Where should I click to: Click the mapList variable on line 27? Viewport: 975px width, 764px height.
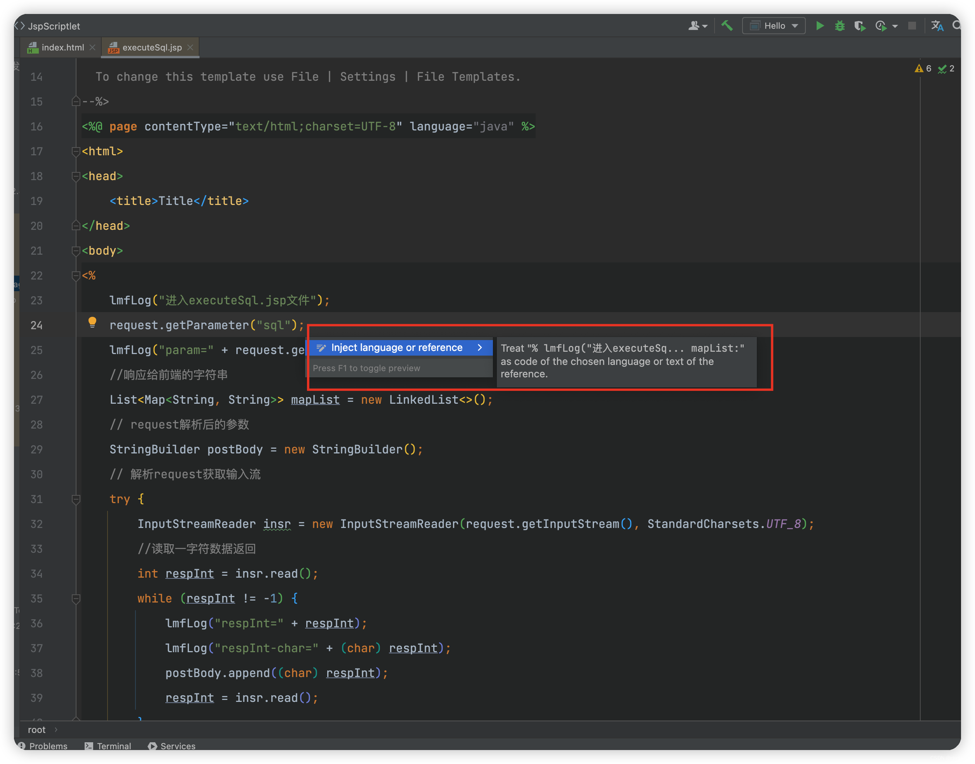coord(315,400)
